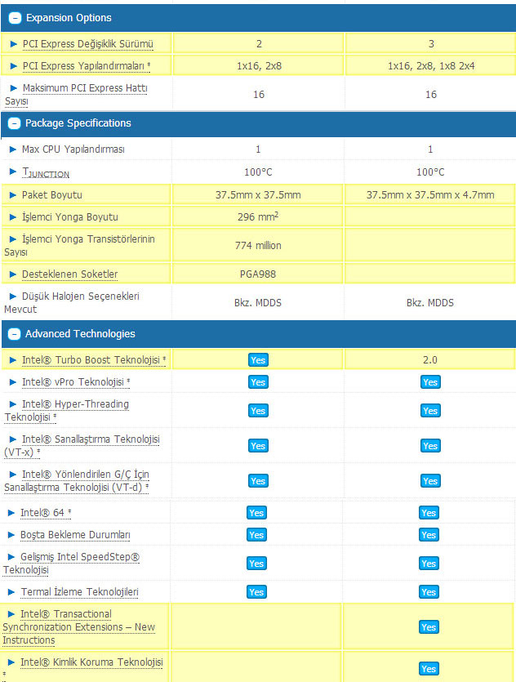Select PCI Express revision value '3'
Viewport: 516px width, 682px height.
tap(431, 44)
